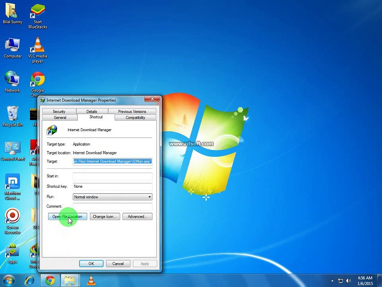The width and height of the screenshot is (382, 287).
Task: Select the Computer desktop icon
Action: [x=12, y=48]
